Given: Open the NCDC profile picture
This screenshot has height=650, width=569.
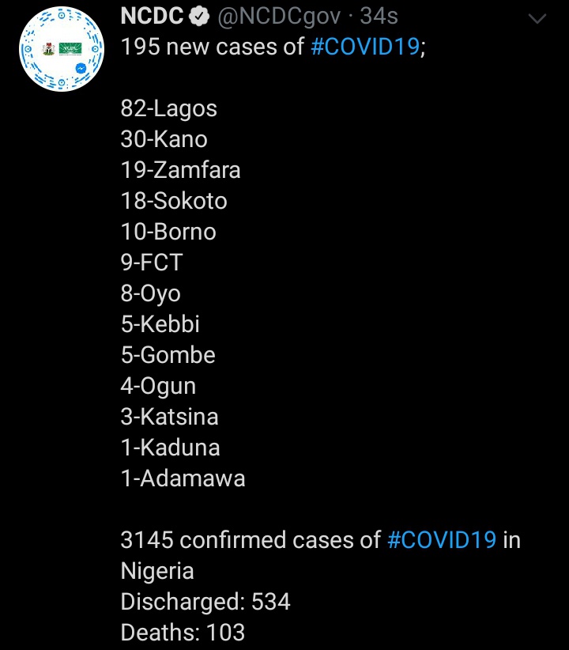Looking at the screenshot, I should click(61, 49).
